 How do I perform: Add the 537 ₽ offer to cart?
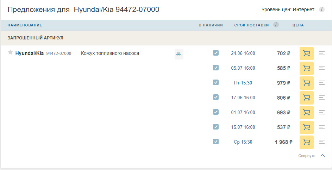306,127
